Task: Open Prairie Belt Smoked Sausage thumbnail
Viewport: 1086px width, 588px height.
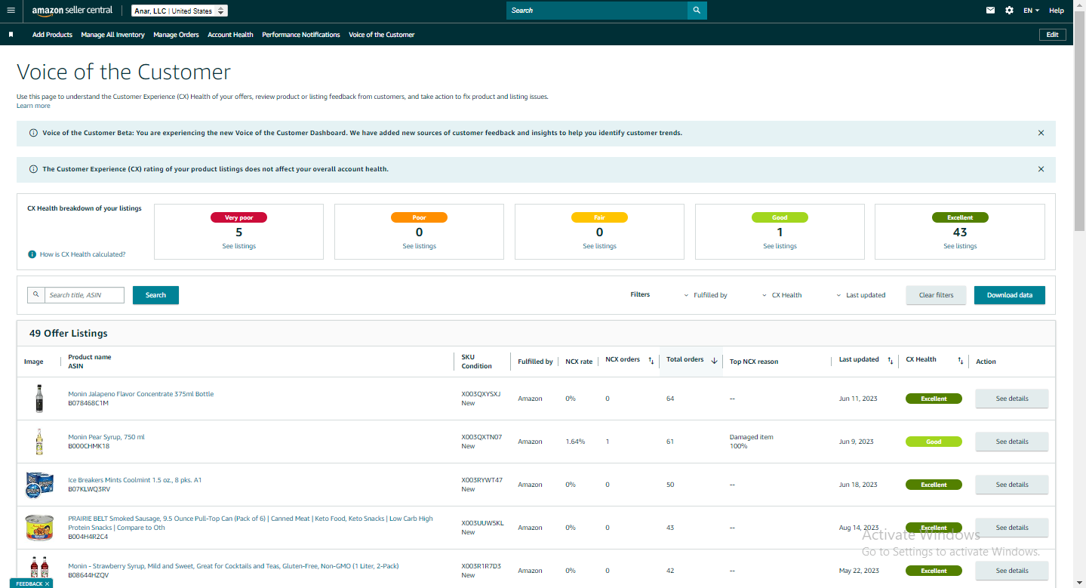Action: pyautogui.click(x=39, y=528)
